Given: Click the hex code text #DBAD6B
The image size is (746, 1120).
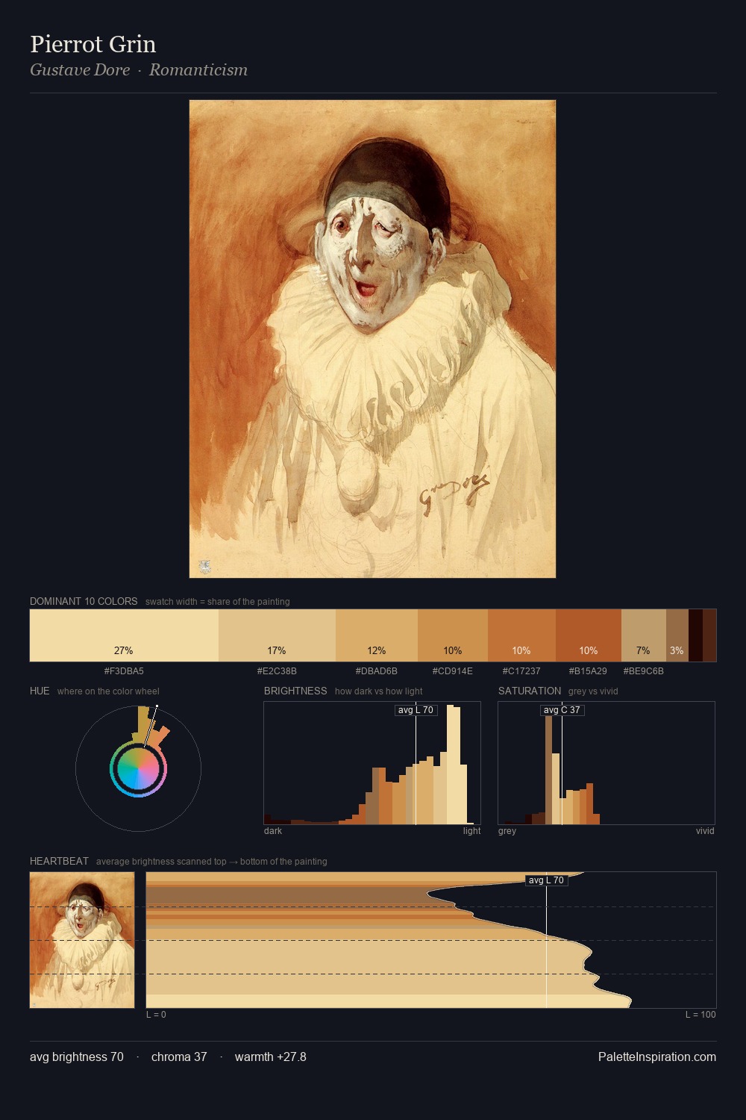Looking at the screenshot, I should (x=377, y=671).
